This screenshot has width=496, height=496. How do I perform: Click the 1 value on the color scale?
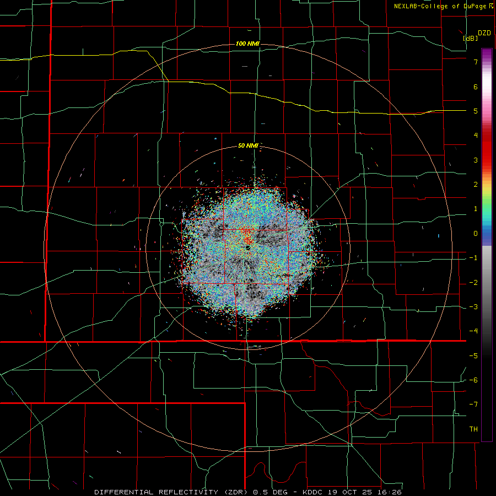pyautogui.click(x=476, y=209)
